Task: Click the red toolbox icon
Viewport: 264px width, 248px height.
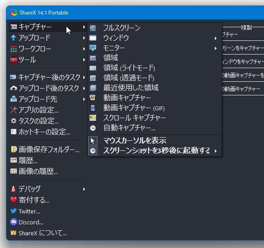Action: coord(14,60)
